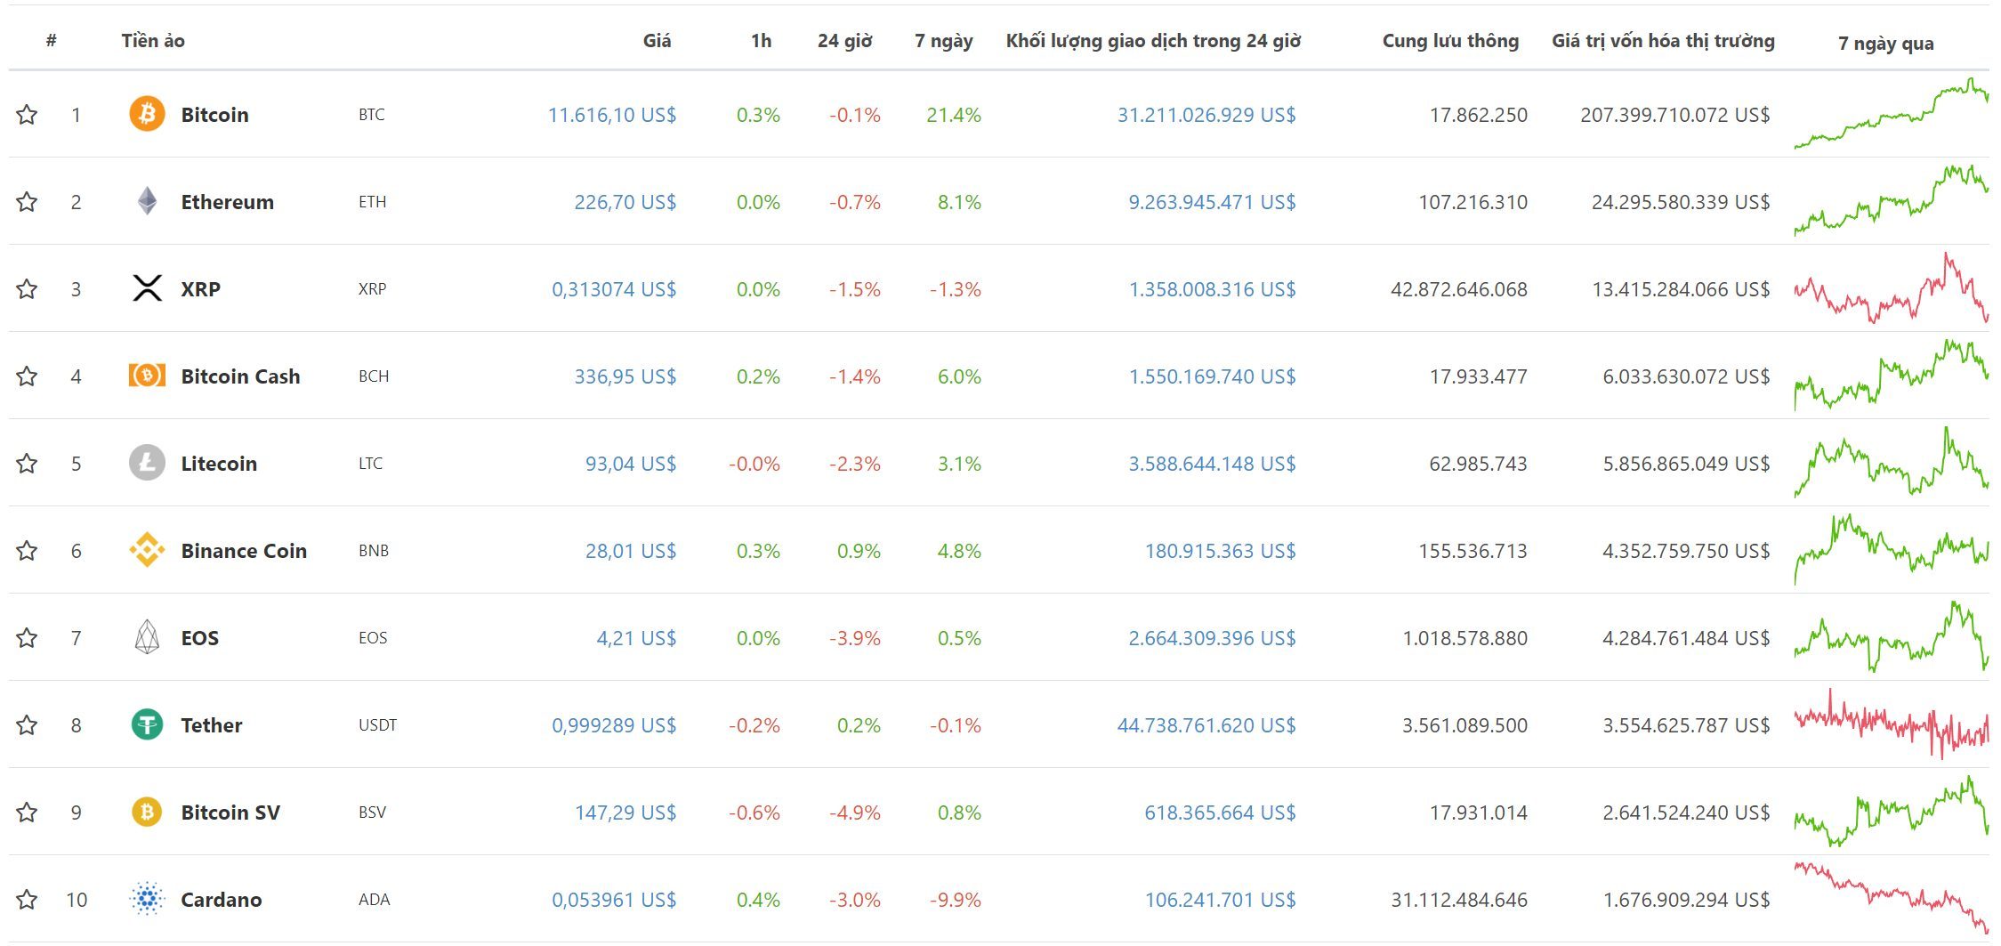Sort by Khối lượng giao dịch trong 24 giờ
Image resolution: width=2001 pixels, height=946 pixels.
pyautogui.click(x=1153, y=40)
